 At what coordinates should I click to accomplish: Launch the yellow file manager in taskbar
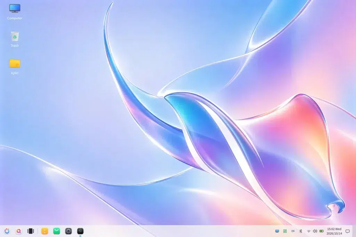[x=45, y=231]
